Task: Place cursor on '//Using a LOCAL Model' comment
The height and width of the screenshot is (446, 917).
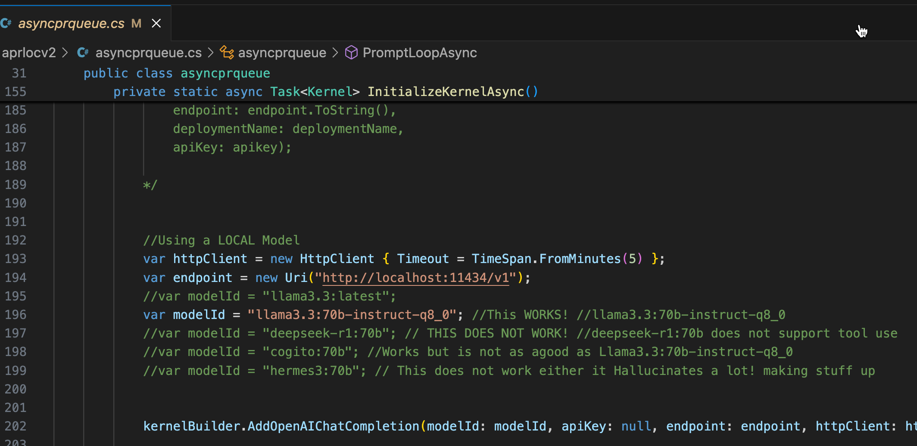Action: (x=221, y=240)
